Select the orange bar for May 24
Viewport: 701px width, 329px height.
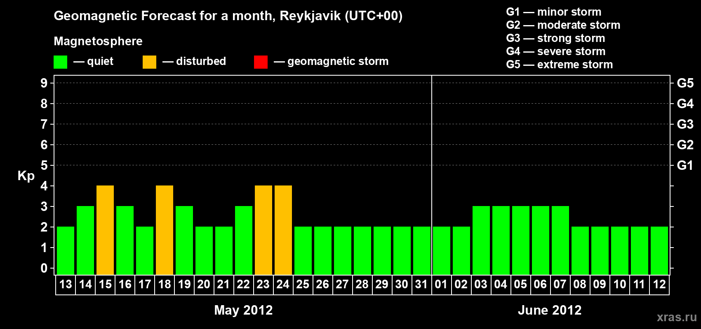[x=283, y=230]
